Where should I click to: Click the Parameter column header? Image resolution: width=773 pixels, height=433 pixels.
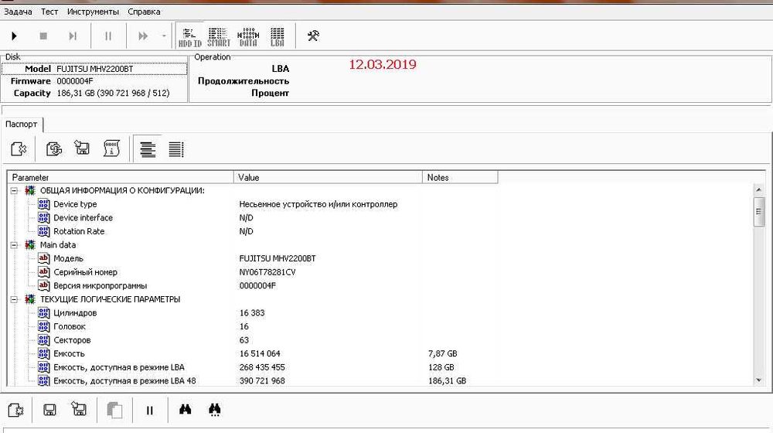(x=121, y=178)
